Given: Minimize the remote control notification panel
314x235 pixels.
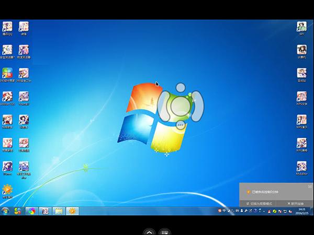Looking at the screenshot, I should [x=310, y=186].
